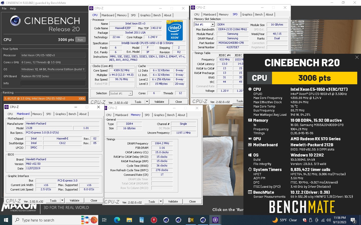The width and height of the screenshot is (361, 225).
Task: Click Uncore Frequency value 1197.1 MHz
Action: tap(183, 133)
